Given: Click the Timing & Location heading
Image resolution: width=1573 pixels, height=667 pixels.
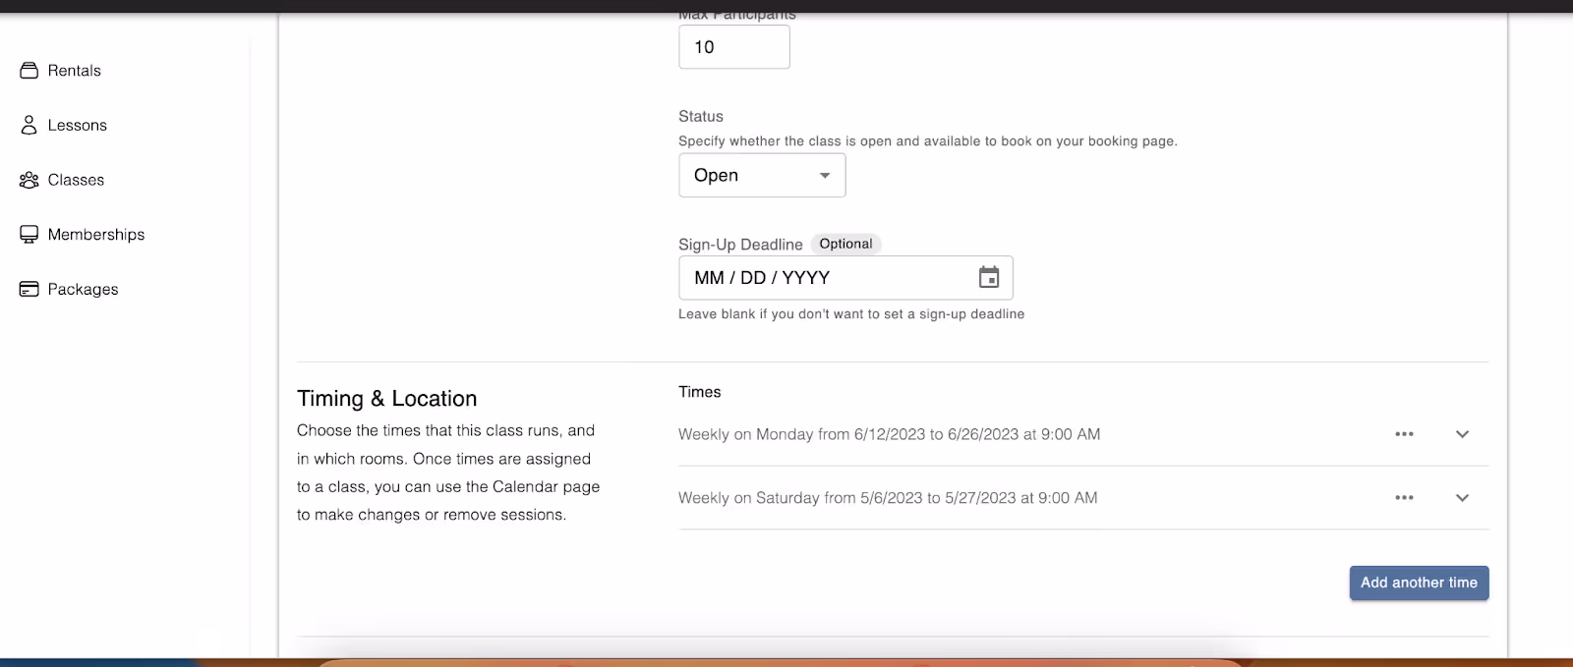Looking at the screenshot, I should (387, 399).
